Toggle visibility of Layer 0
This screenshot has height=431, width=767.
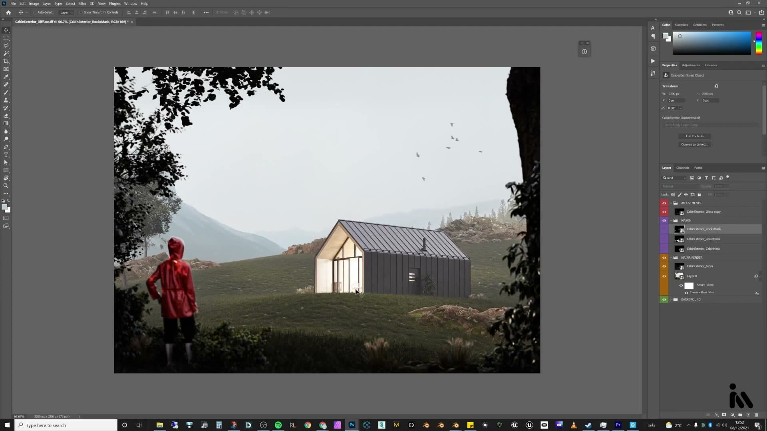664,276
